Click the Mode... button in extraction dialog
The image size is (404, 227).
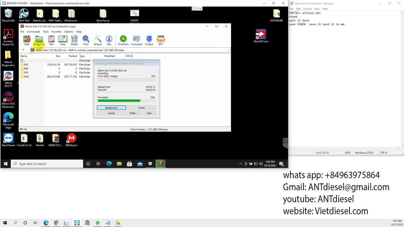click(134, 113)
